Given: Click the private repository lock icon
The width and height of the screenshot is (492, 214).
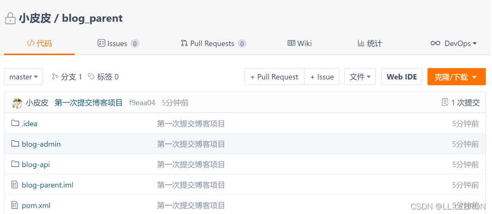Looking at the screenshot, I should coord(10,19).
